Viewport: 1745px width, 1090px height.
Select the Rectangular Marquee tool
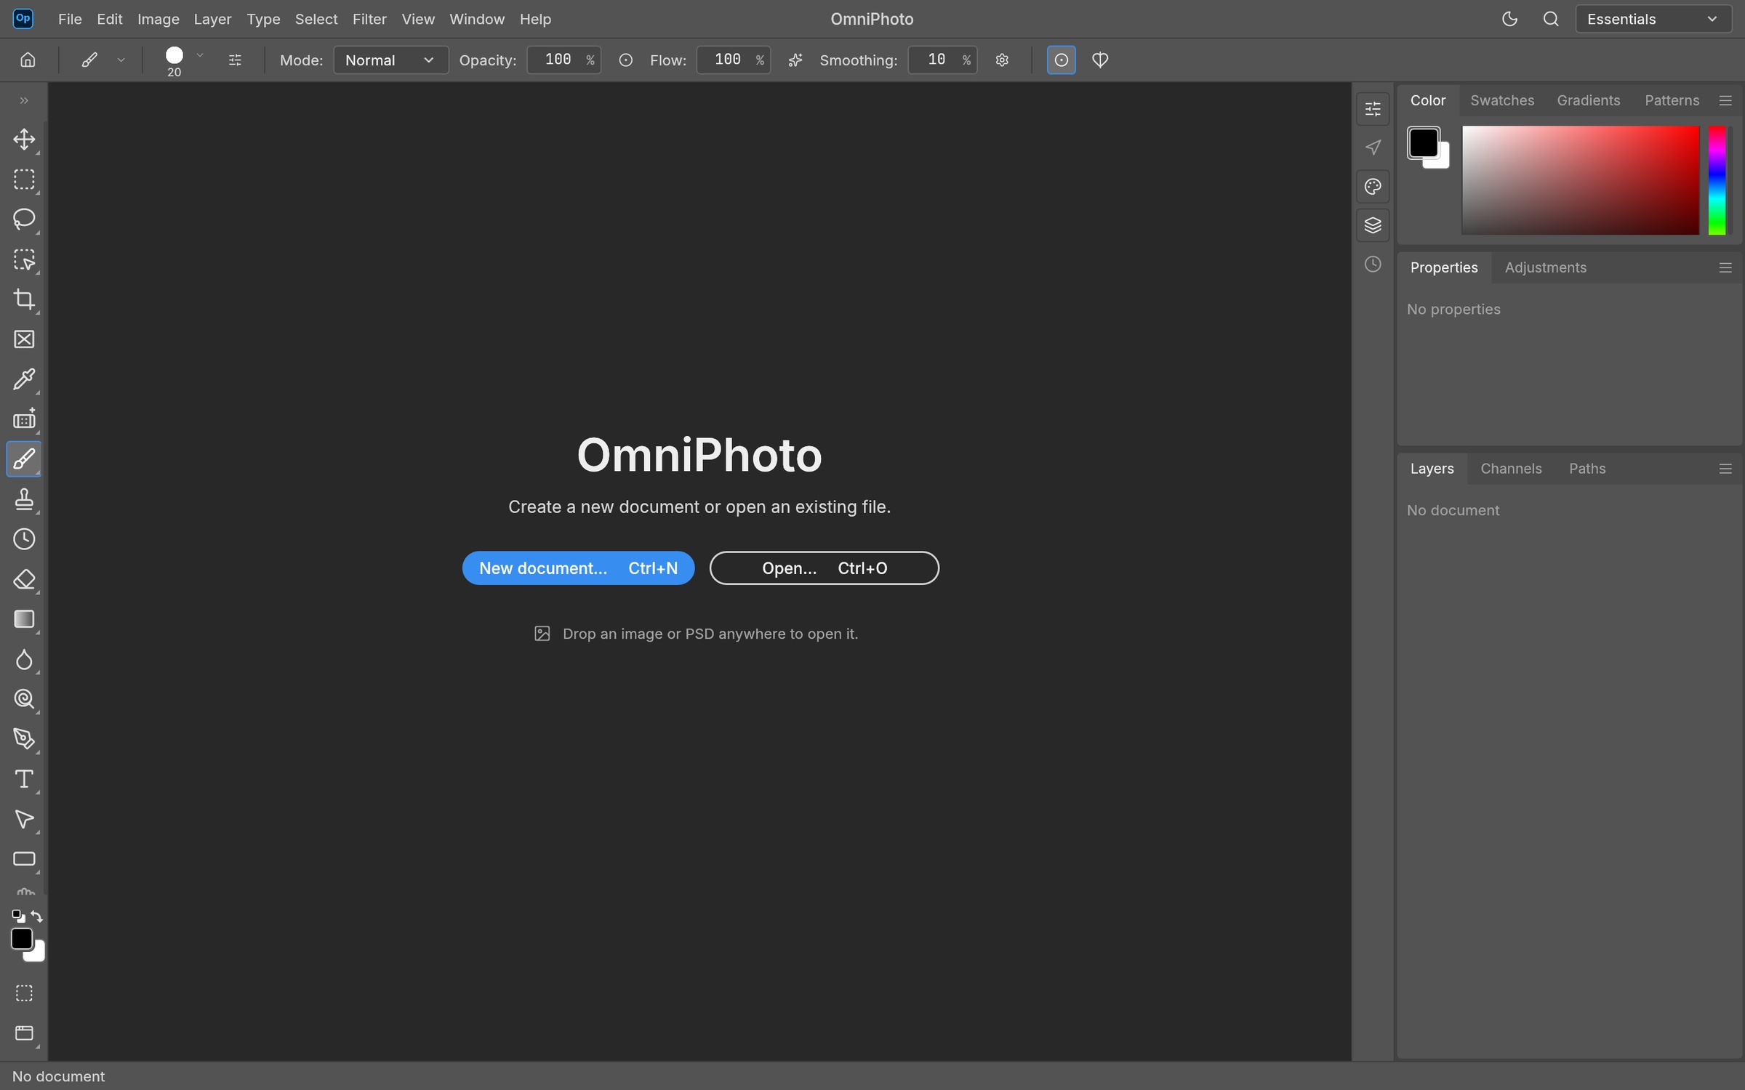tap(24, 179)
